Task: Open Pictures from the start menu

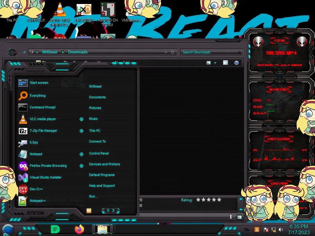Action: pyautogui.click(x=95, y=108)
